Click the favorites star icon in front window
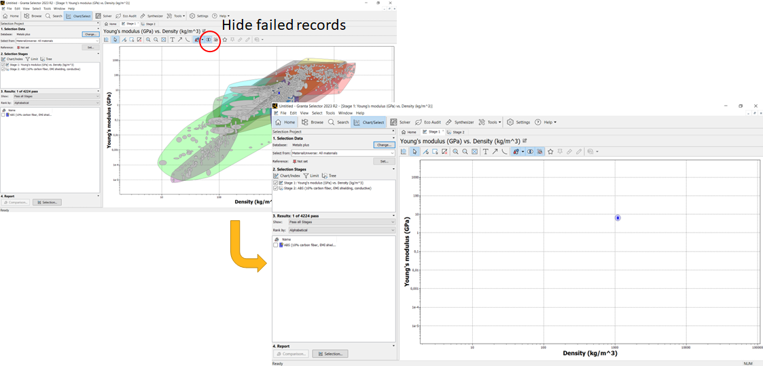763x366 pixels. coord(550,151)
